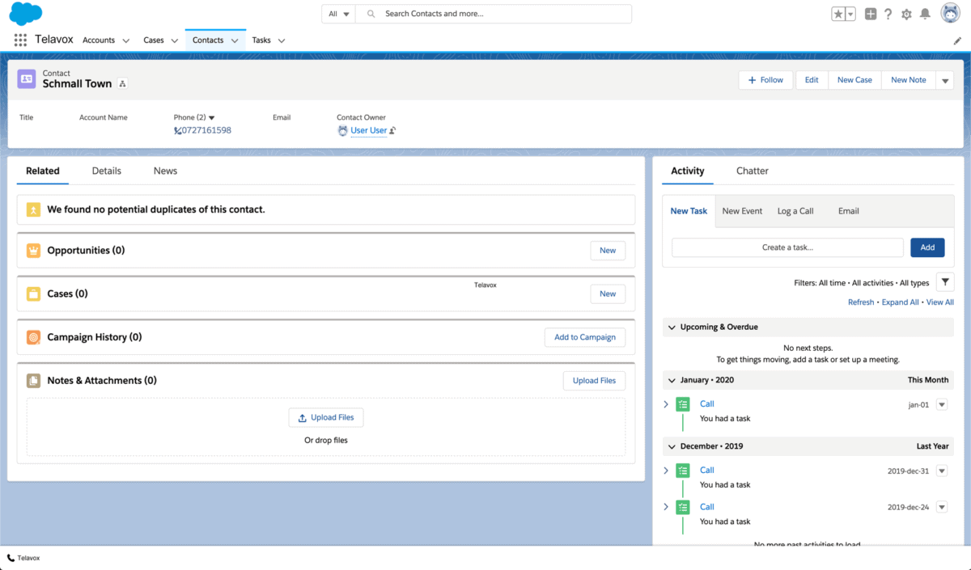971x570 pixels.
Task: Open the 2019-dec-31 Call action menu
Action: (941, 471)
